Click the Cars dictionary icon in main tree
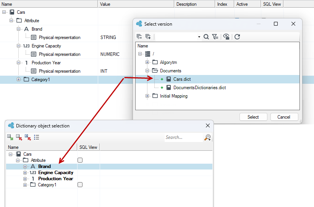The height and width of the screenshot is (207, 314). 12,12
